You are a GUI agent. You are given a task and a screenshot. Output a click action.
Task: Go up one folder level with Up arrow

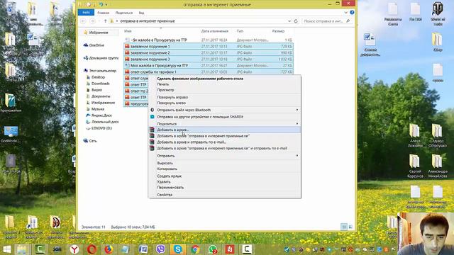106,21
